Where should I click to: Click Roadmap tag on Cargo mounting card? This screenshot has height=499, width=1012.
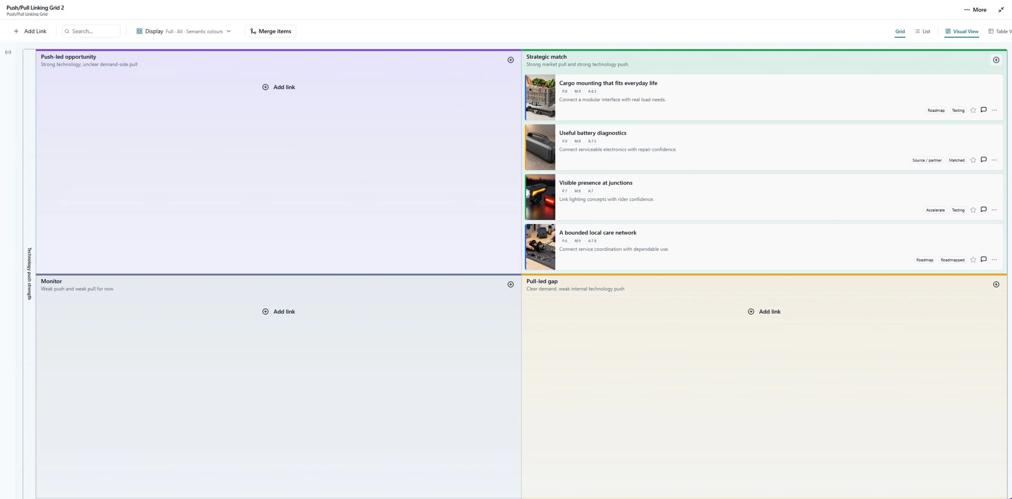(x=936, y=111)
